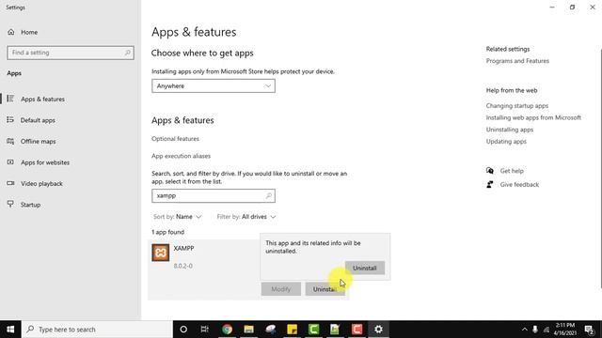Open Optional features link
This screenshot has height=338, width=602.
click(175, 139)
